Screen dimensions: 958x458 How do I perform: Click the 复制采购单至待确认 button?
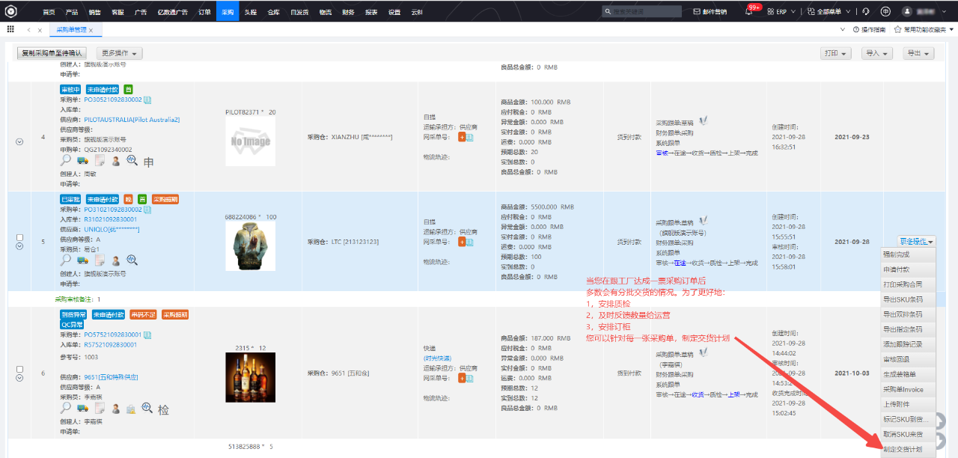[52, 53]
